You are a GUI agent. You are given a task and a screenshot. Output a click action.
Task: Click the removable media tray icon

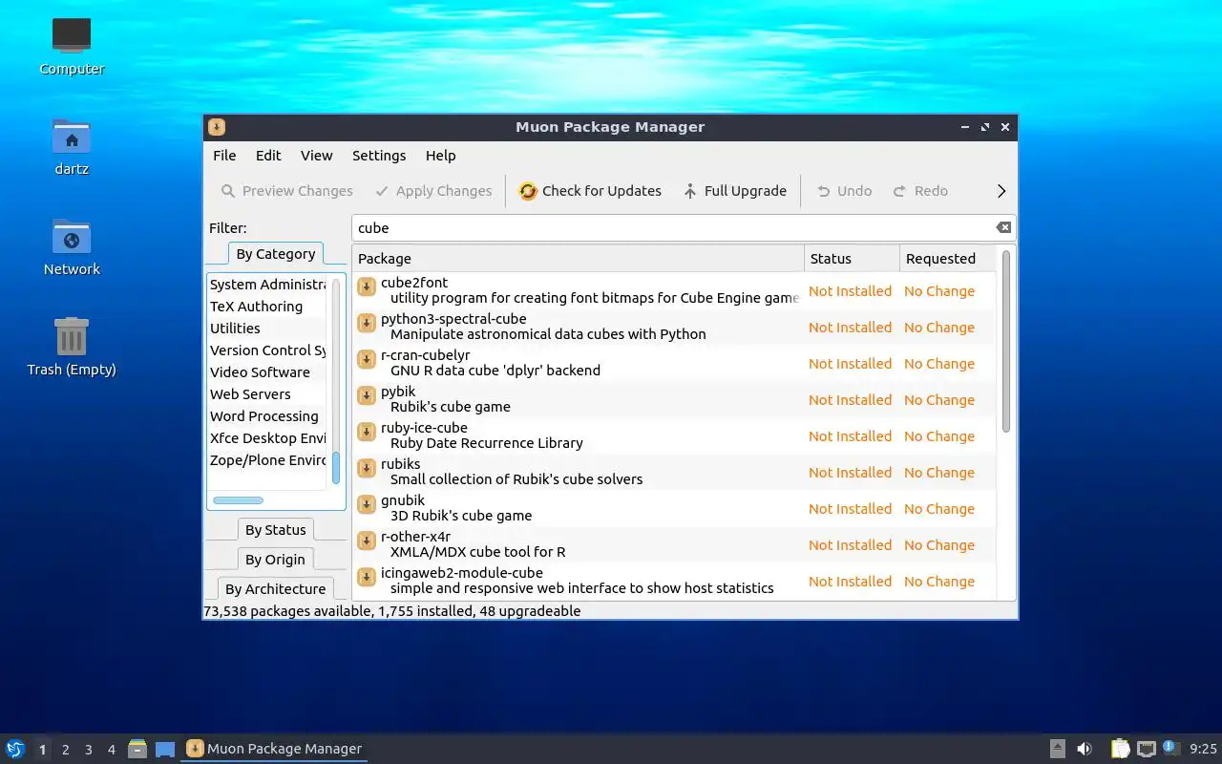click(1058, 749)
